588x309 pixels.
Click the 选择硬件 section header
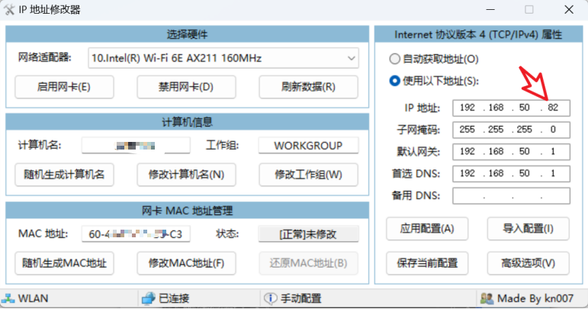pyautogui.click(x=187, y=34)
